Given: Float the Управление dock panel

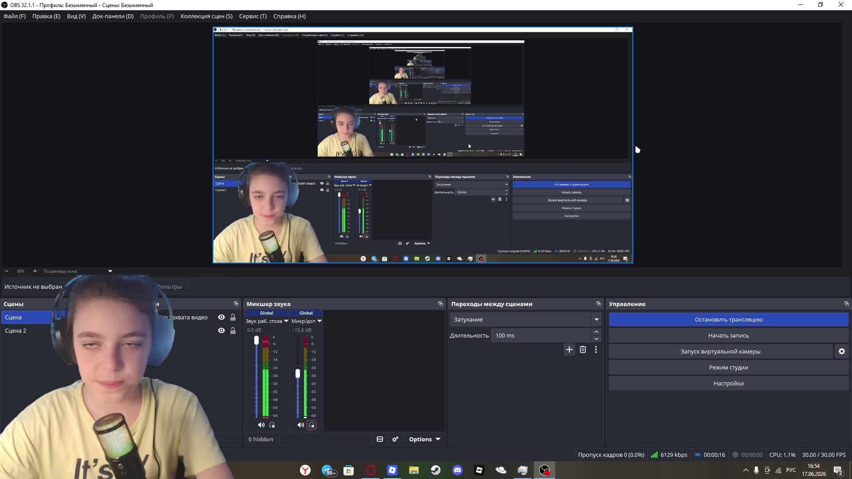Looking at the screenshot, I should [x=846, y=304].
